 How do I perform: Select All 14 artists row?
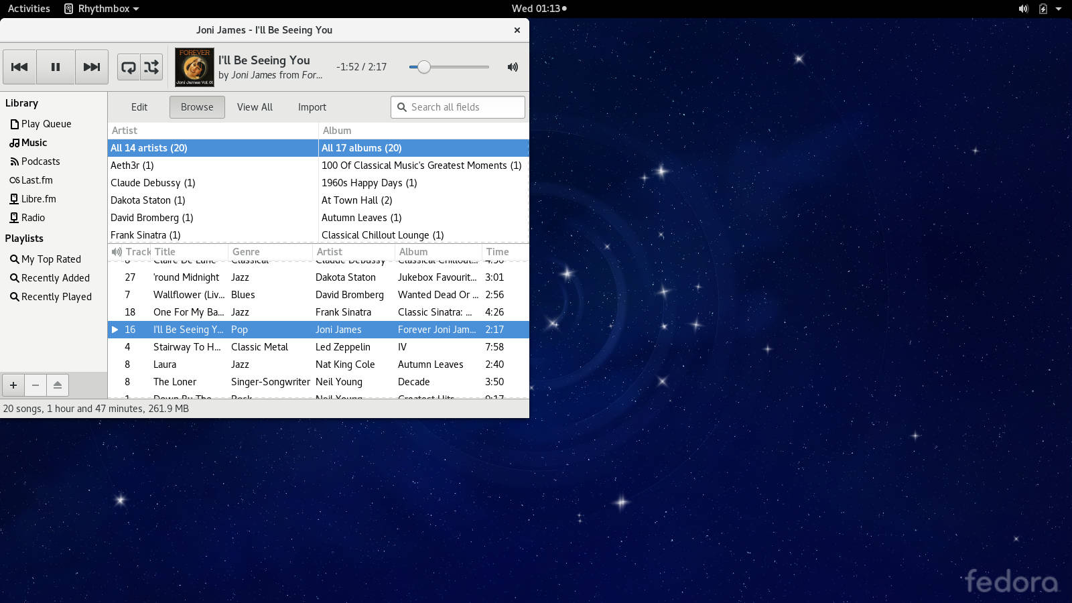point(213,148)
